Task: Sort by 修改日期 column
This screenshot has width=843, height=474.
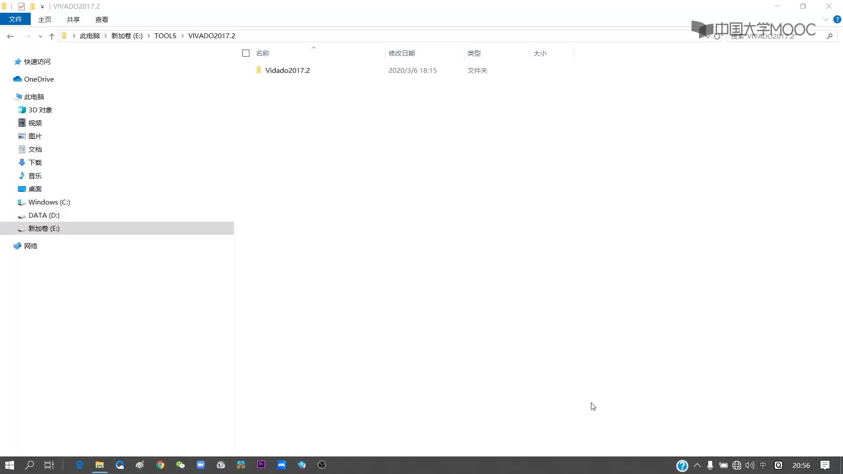Action: pyautogui.click(x=401, y=53)
